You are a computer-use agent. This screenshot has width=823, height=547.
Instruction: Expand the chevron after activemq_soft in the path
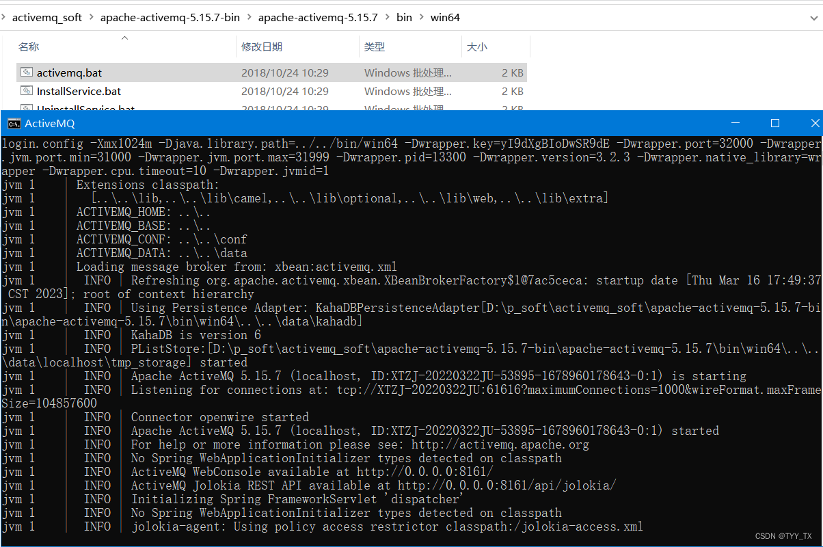coord(91,17)
